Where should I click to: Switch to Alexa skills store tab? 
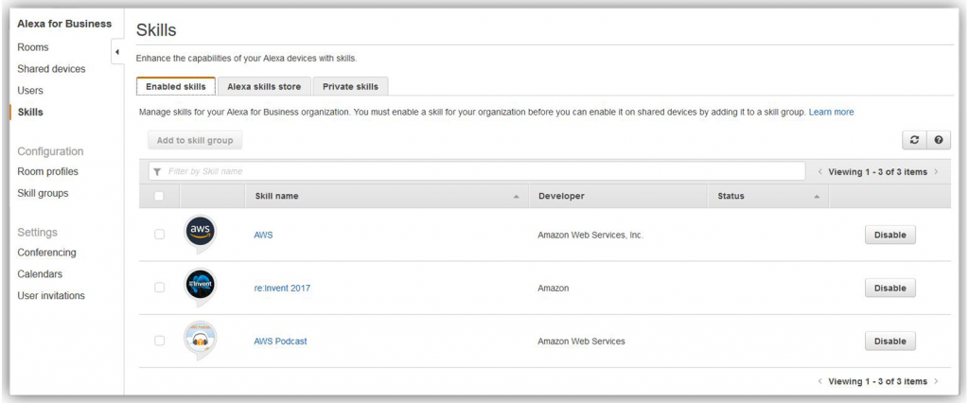264,87
